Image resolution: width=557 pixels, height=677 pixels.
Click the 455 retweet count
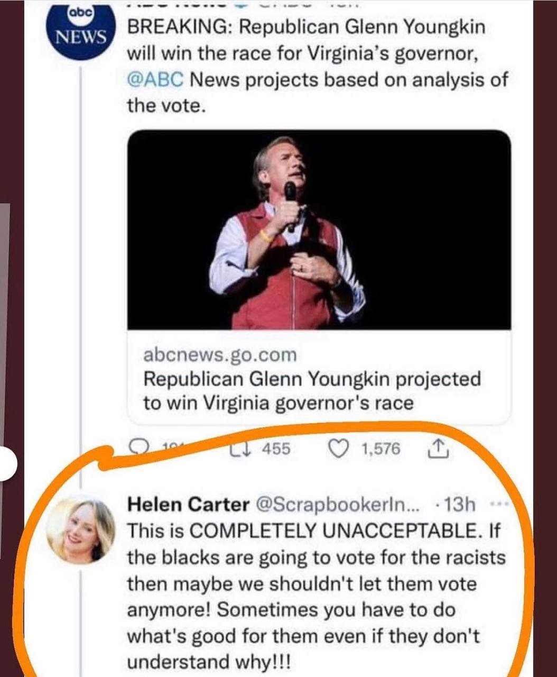click(276, 450)
